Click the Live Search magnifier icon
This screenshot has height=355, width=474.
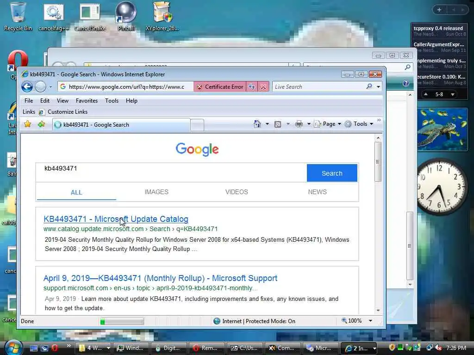[x=369, y=86]
